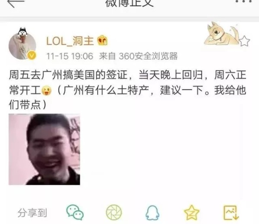Viewport: 259px width, 224px height.
Task: Share to Qzone star icon
Action: point(191,213)
